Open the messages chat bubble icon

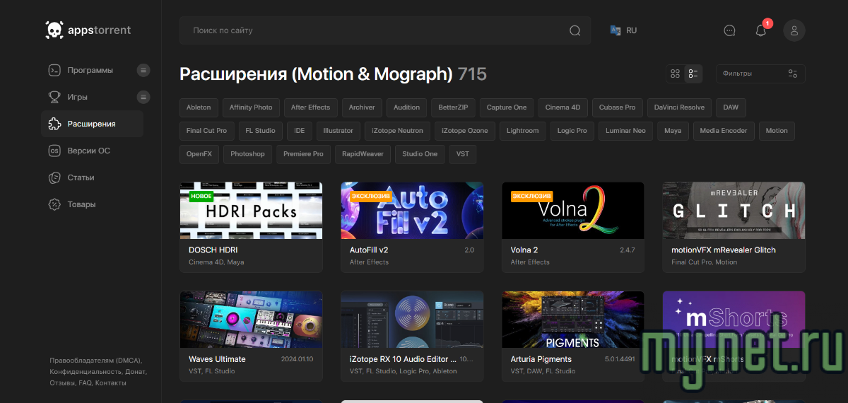pyautogui.click(x=730, y=30)
